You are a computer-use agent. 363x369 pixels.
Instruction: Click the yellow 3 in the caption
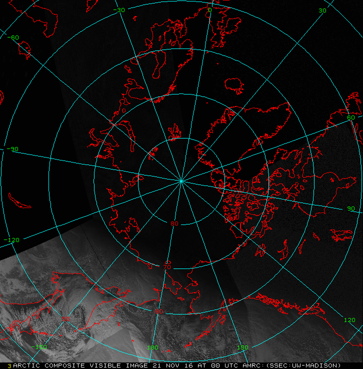point(9,366)
